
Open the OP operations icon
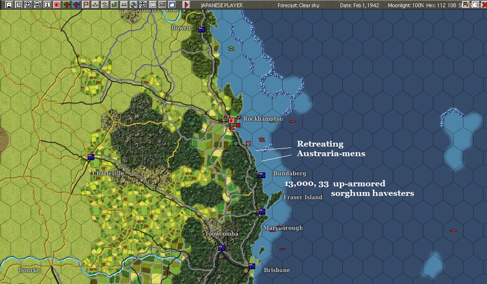pyautogui.click(x=152, y=5)
